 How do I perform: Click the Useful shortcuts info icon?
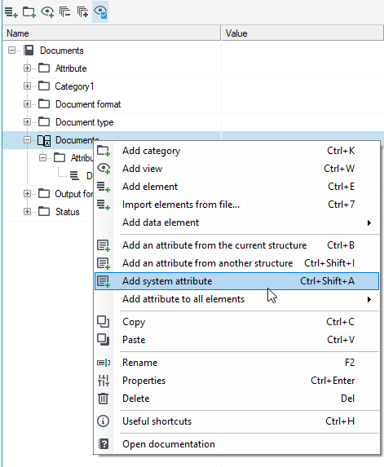pos(104,421)
